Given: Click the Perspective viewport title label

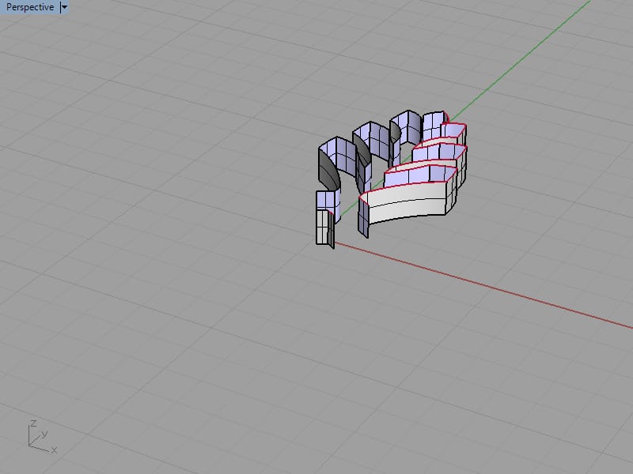Looking at the screenshot, I should [x=30, y=7].
